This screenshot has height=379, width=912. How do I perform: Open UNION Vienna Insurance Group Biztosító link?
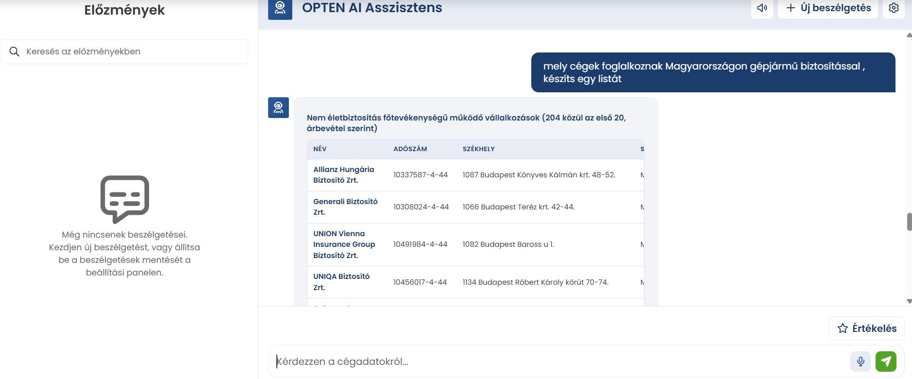[344, 244]
